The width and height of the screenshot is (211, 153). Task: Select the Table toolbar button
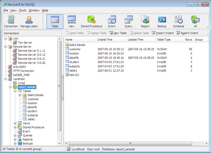click(x=55, y=22)
